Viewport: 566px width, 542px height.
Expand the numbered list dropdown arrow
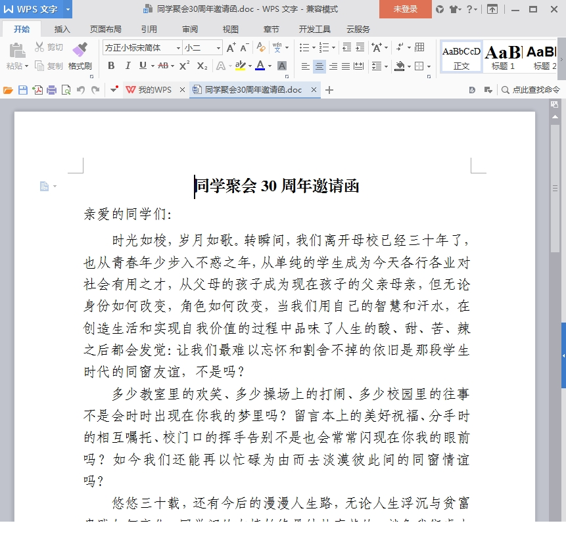click(333, 47)
